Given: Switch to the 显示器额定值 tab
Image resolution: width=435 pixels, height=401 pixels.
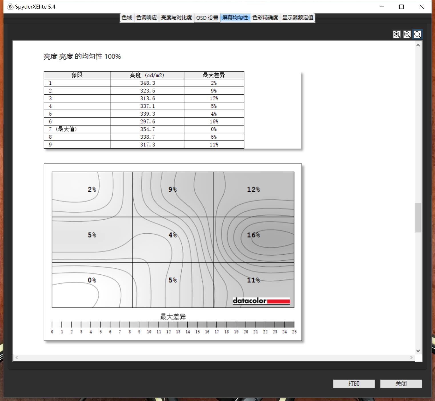Looking at the screenshot, I should click(298, 18).
